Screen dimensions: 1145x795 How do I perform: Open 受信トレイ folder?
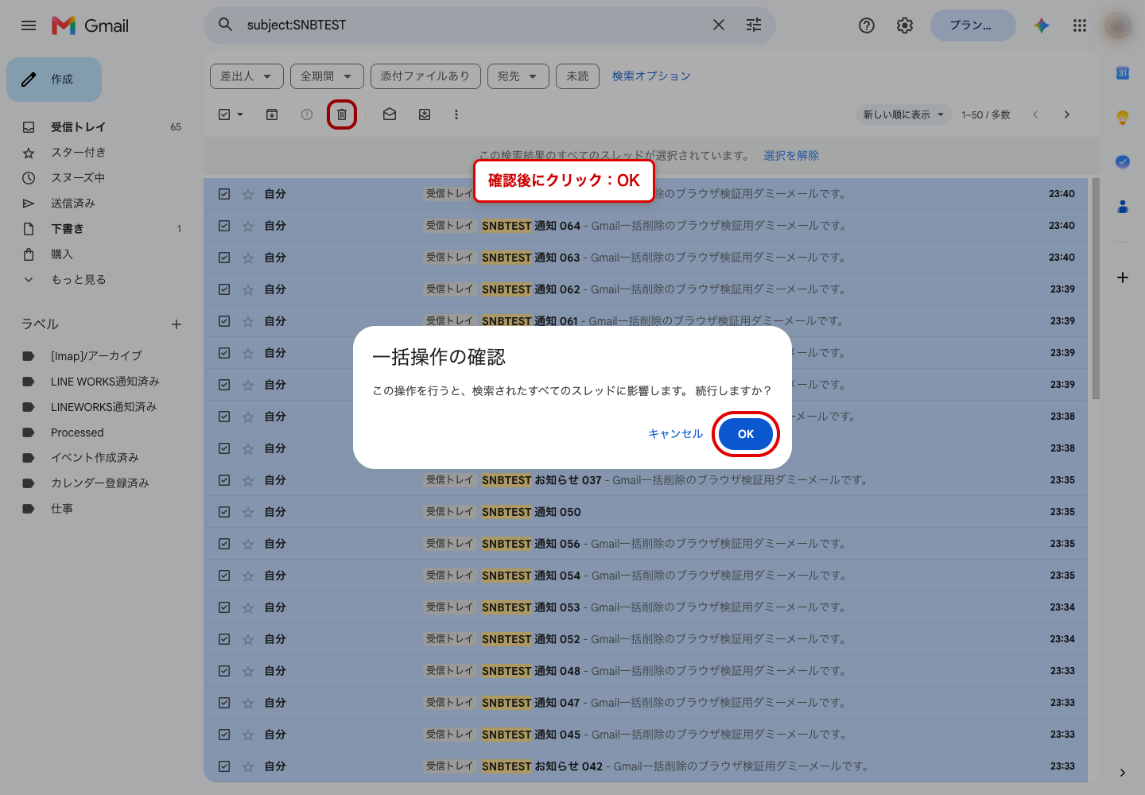78,127
